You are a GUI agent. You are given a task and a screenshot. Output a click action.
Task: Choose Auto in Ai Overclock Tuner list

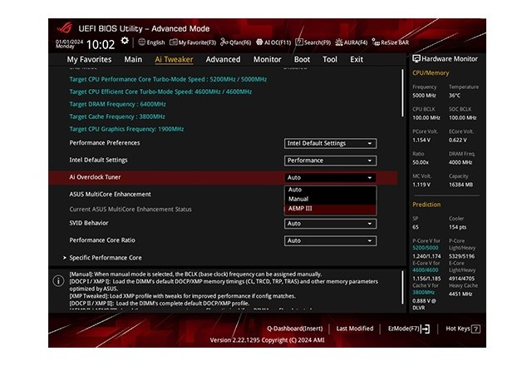[330, 190]
